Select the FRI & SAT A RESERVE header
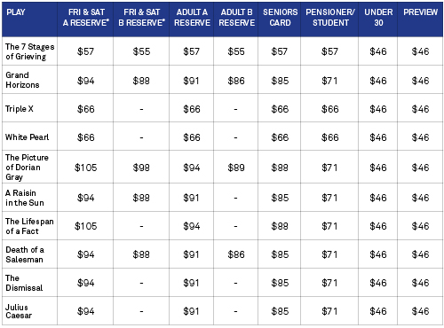444x328 pixels. (x=86, y=18)
